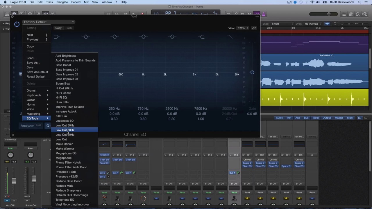Image resolution: width=372 pixels, height=209 pixels.
Task: Choose the Low Cut 30Hz preset
Action: [x=75, y=125]
